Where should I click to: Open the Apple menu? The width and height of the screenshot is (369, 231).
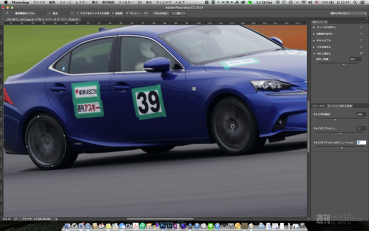coord(6,2)
